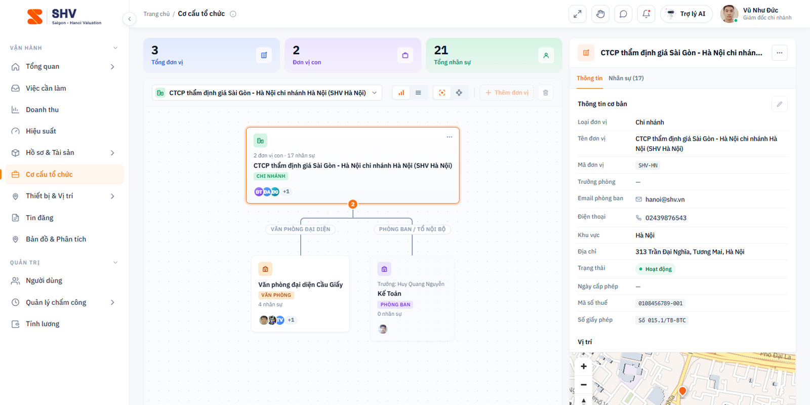Open the unit selector dropdown for SHV Hà Nội
The width and height of the screenshot is (810, 405).
(267, 93)
